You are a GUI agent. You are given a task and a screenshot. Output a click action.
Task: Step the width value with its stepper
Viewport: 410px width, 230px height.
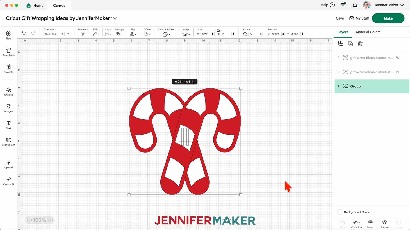[213, 34]
